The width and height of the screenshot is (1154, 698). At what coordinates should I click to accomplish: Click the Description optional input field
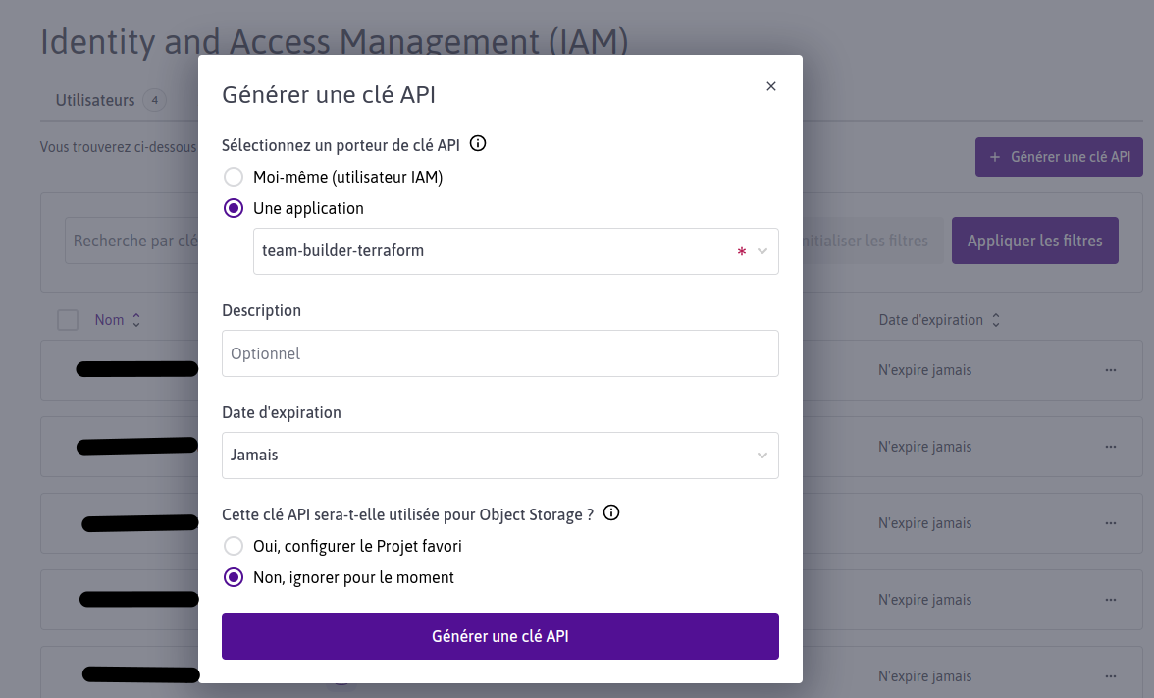(499, 353)
